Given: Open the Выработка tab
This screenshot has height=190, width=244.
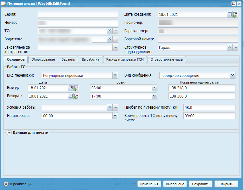Looking at the screenshot, I should coord(90,59).
